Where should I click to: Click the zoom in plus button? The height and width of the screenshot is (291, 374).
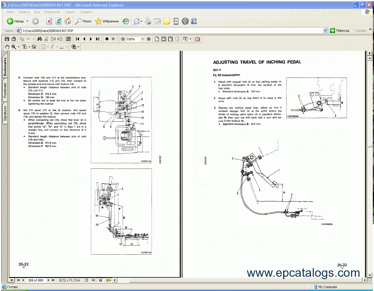coord(149,39)
